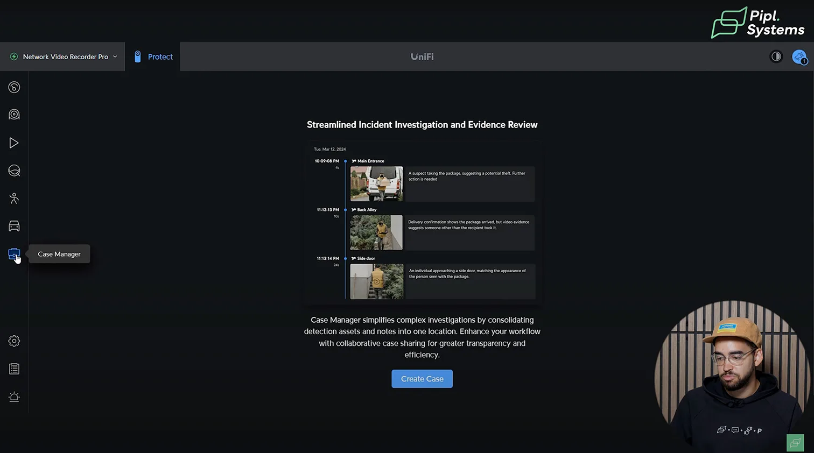Click the 11:13:14 PM timeline marker
The image size is (814, 453).
point(346,258)
